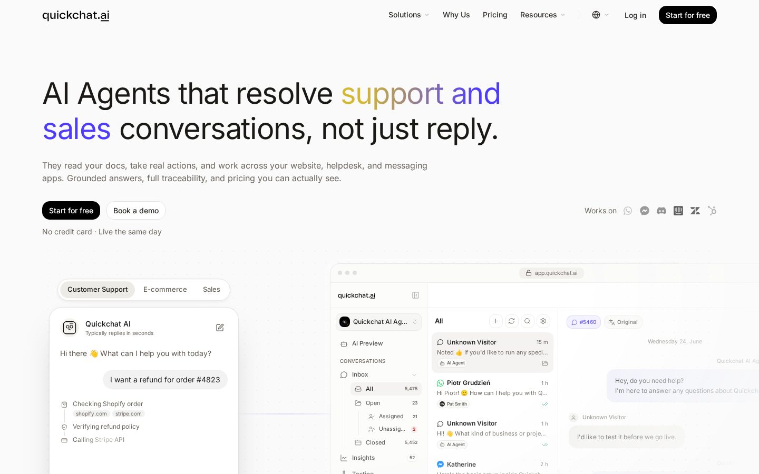This screenshot has height=474, width=759.
Task: Click the plus icon in conversation list toolbar
Action: click(495, 321)
